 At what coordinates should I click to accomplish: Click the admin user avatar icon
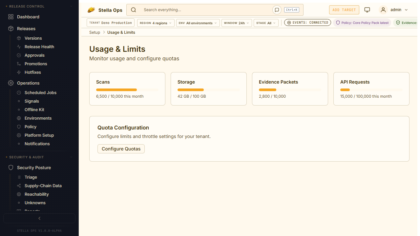click(x=383, y=10)
